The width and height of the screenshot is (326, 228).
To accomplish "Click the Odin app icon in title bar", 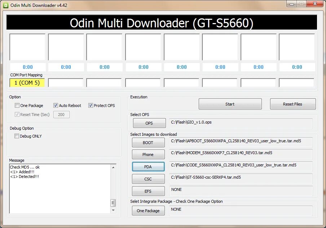I will pos(6,5).
